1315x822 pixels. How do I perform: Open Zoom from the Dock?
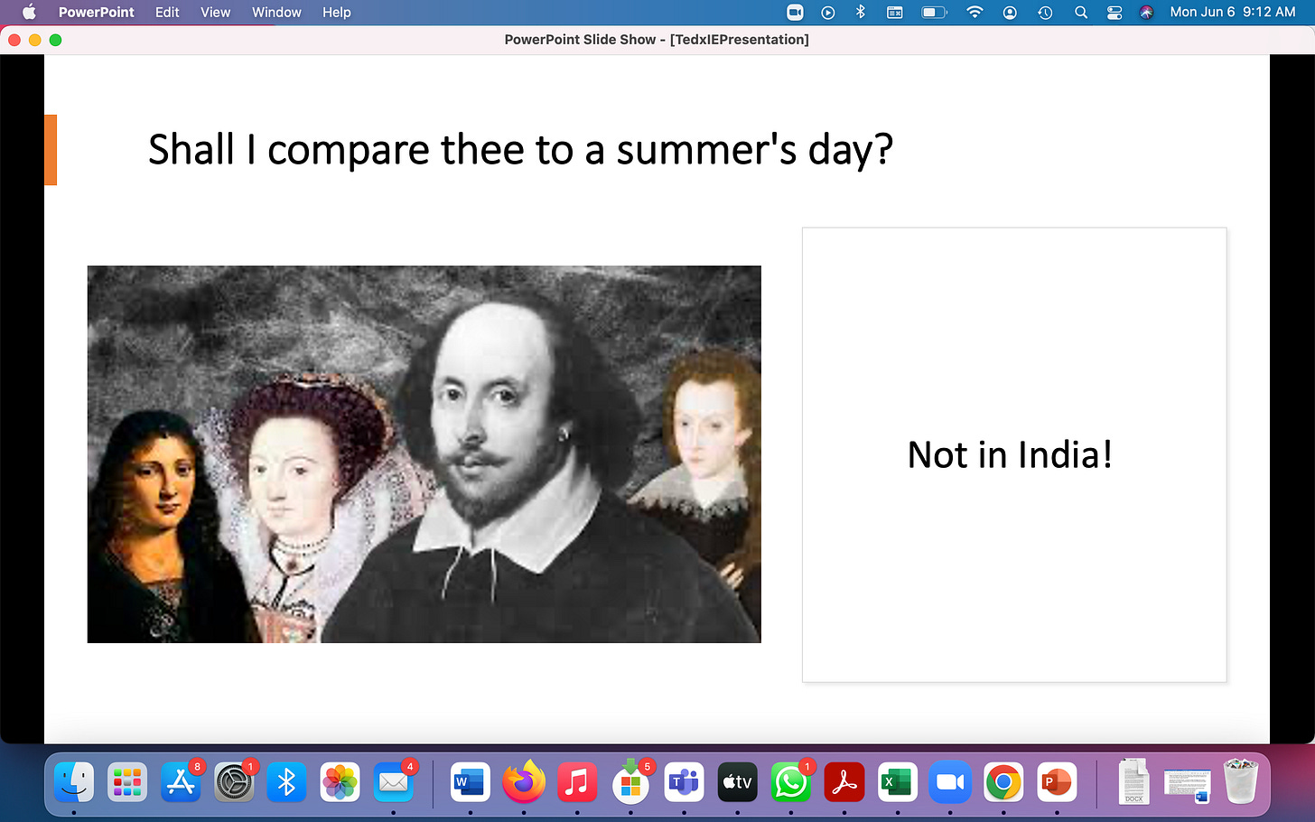950,781
